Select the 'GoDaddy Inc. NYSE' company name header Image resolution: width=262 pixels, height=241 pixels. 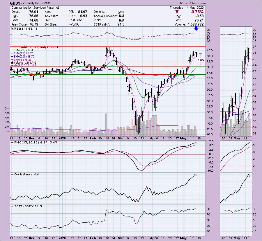(36, 3)
